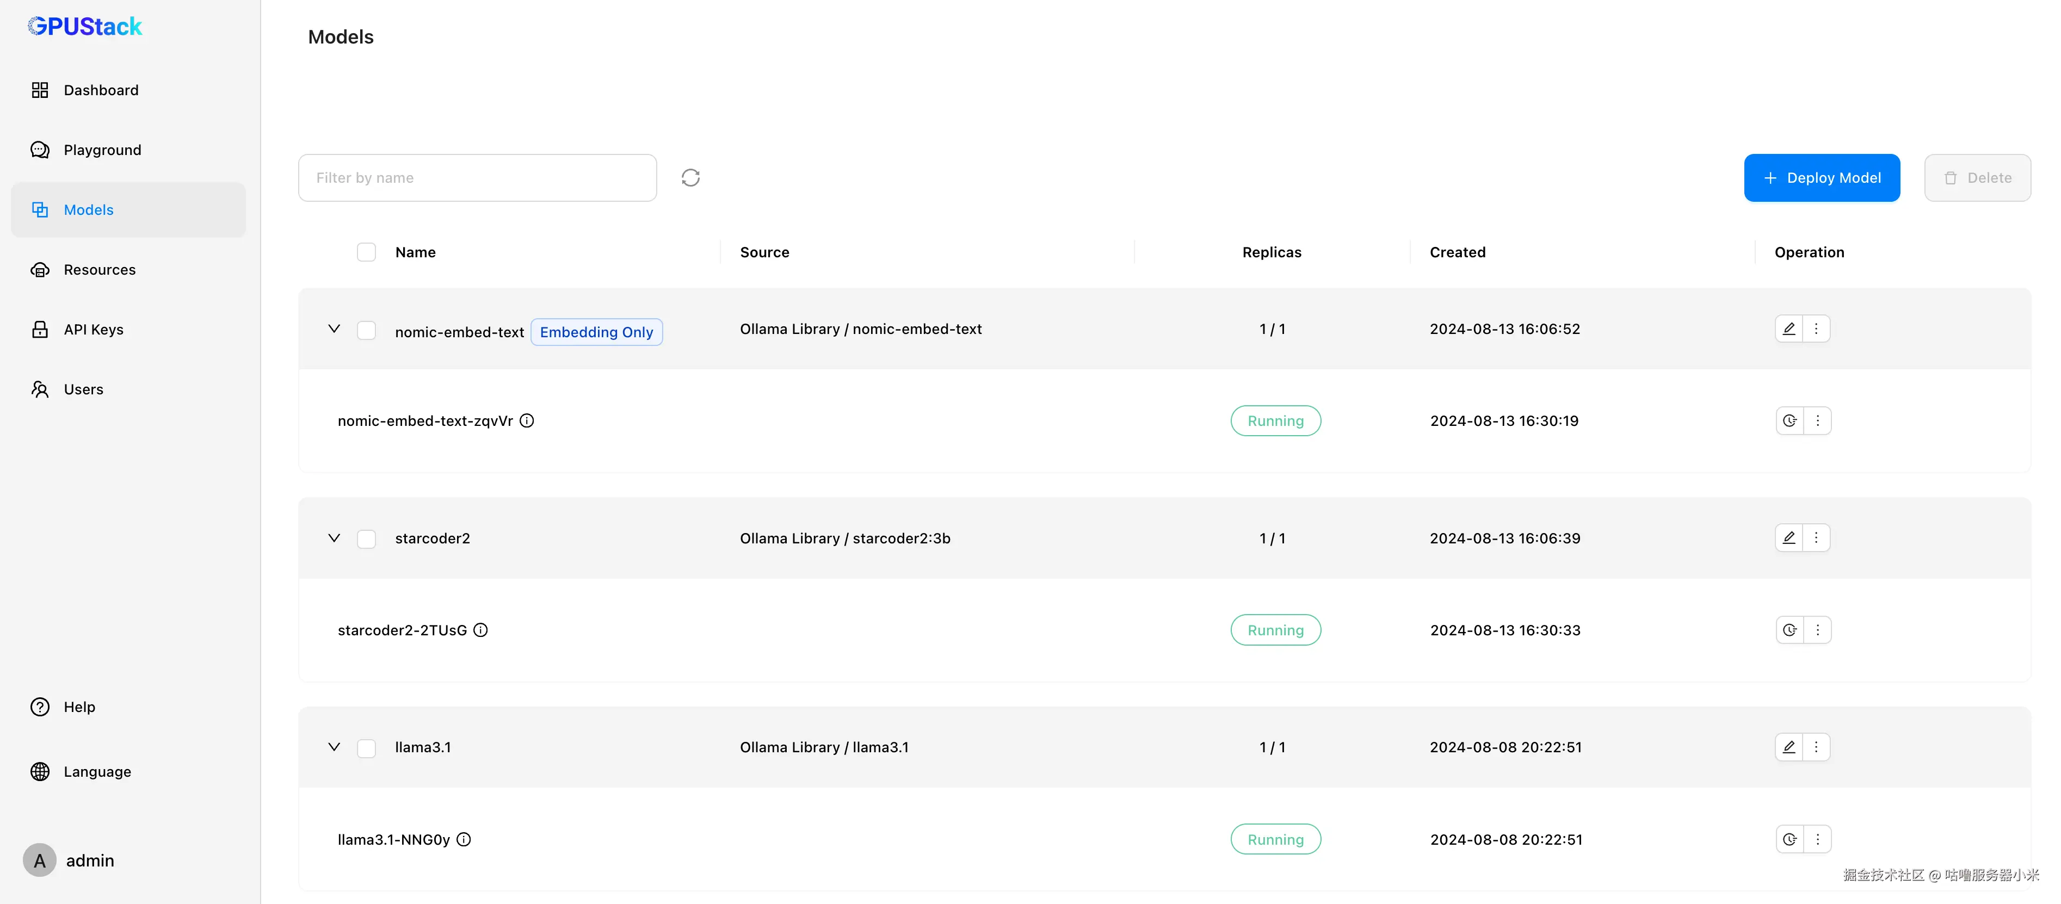Open the Language menu
Viewport: 2061px width, 904px height.
97,772
